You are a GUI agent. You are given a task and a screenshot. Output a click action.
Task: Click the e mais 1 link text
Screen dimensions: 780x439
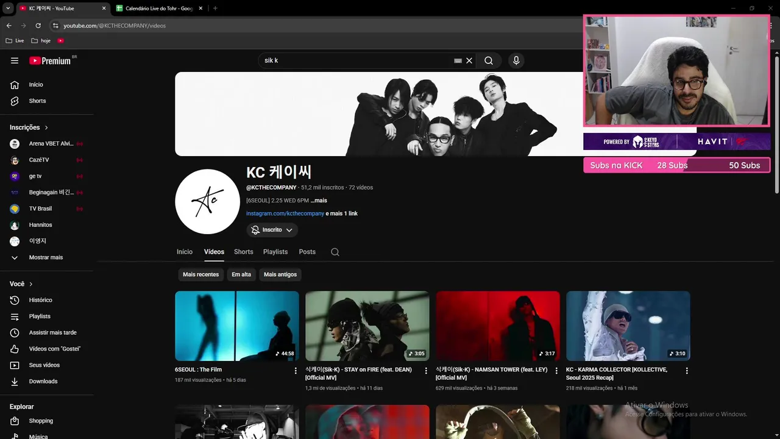(342, 213)
